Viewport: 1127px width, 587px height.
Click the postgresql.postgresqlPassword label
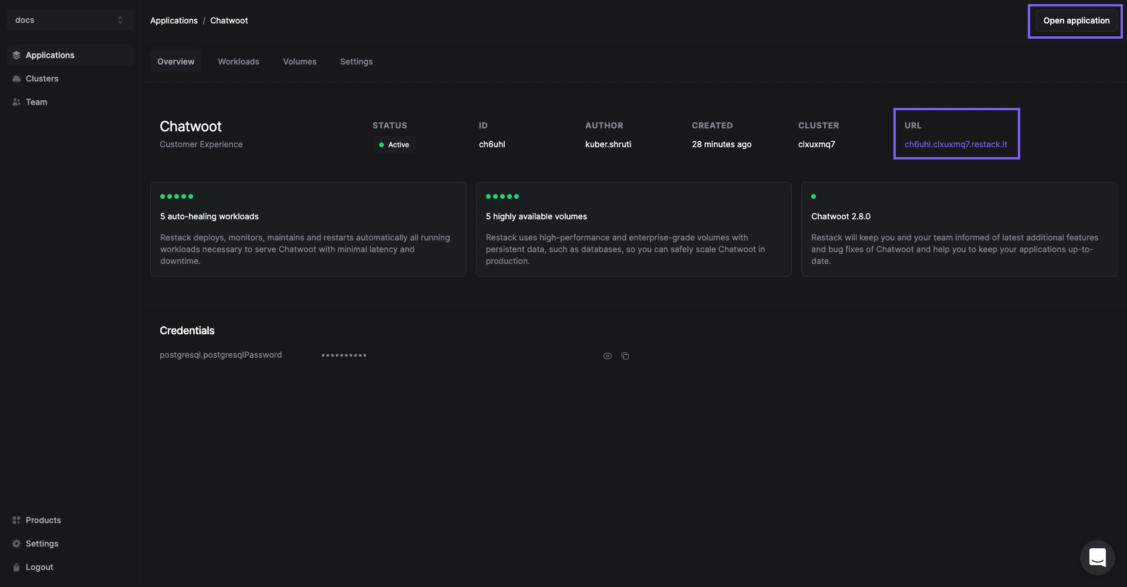point(221,355)
